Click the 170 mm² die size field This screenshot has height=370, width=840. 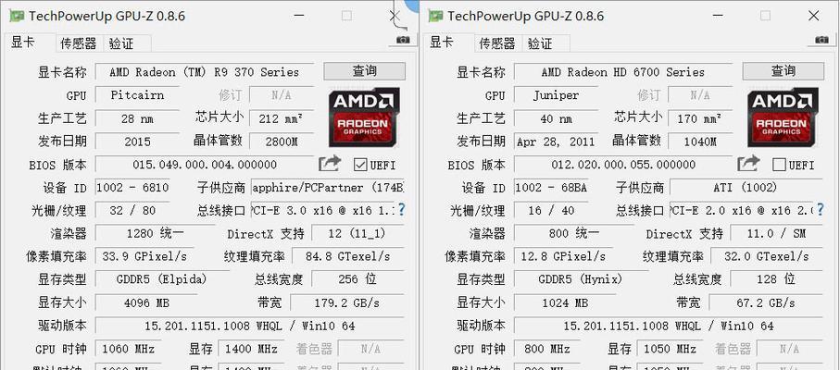coord(700,118)
